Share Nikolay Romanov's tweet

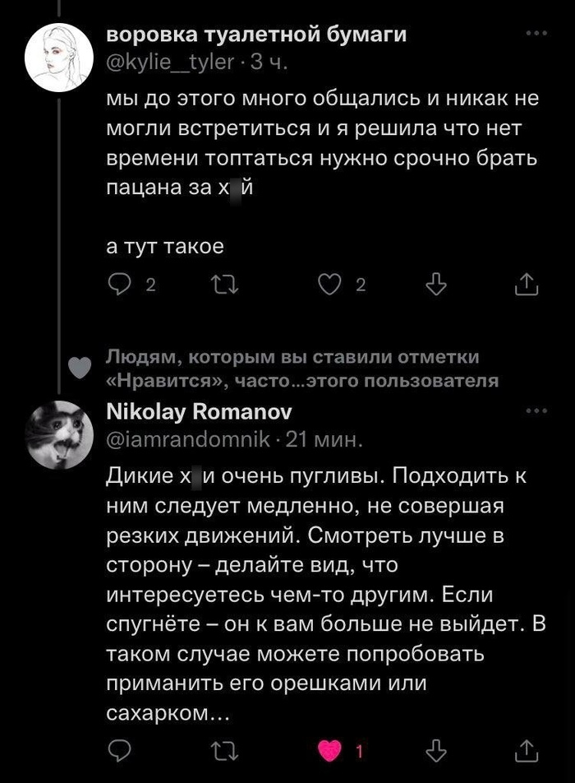click(525, 750)
